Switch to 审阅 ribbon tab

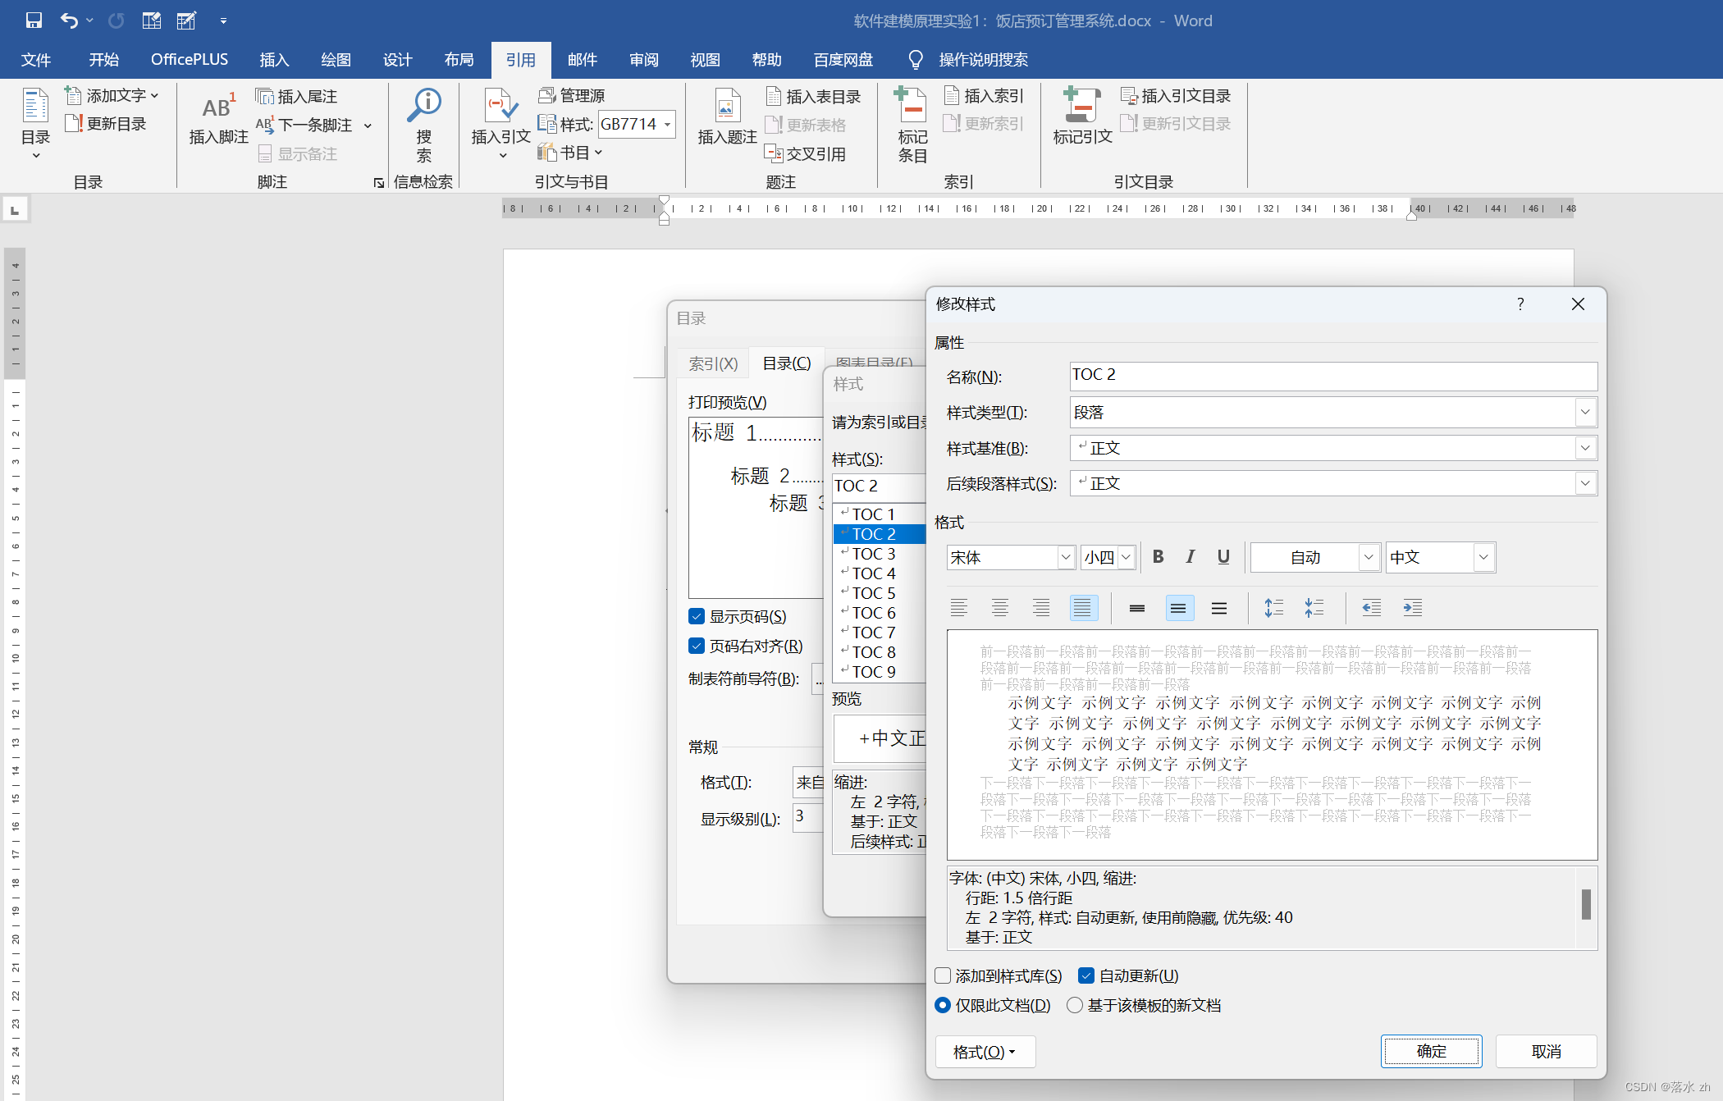tap(643, 60)
